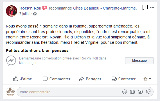
Task: Share the post with Partager
Action: click(90, 79)
